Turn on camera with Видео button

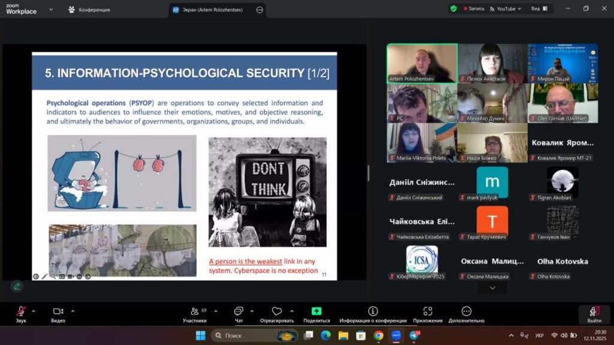(x=58, y=312)
